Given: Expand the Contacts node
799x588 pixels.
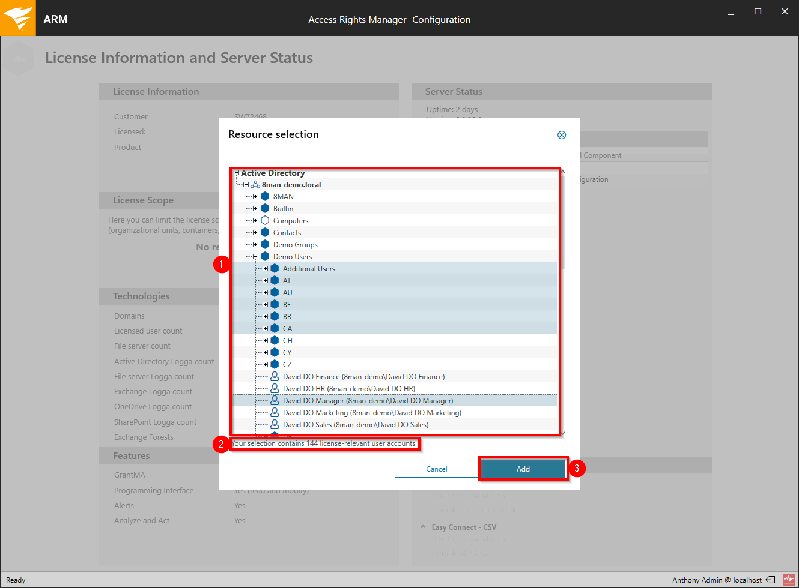Looking at the screenshot, I should pyautogui.click(x=255, y=233).
